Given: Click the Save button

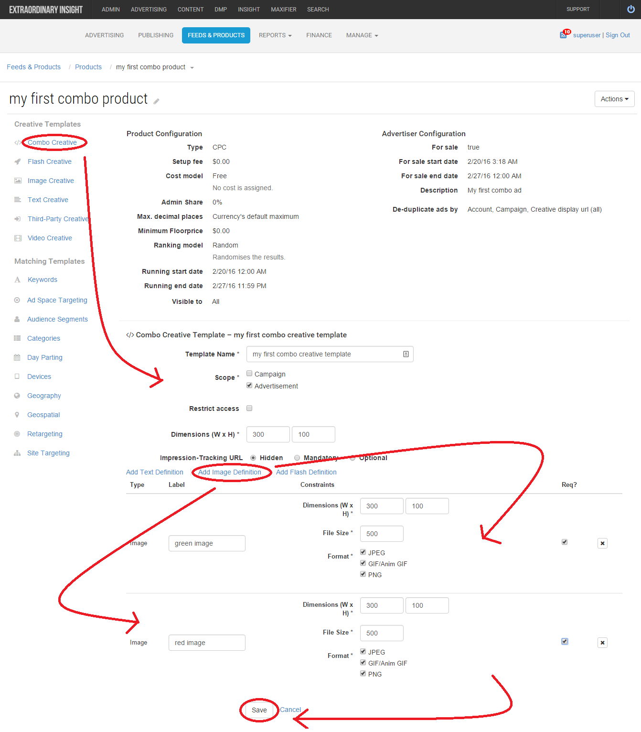Looking at the screenshot, I should [259, 710].
